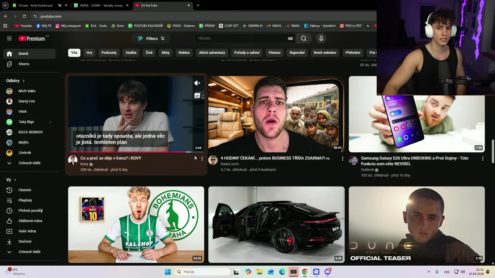Click the YouTube Premium logo
Screen dimensions: 495x278
point(32,38)
